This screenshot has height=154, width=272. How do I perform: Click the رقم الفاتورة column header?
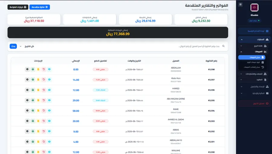[x=211, y=61]
